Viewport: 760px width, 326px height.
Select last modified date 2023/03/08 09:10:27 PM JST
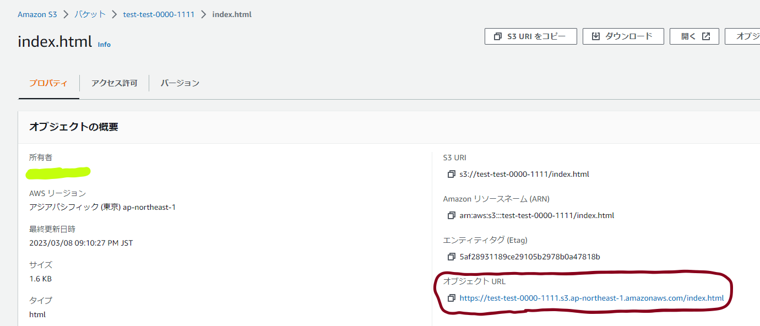tap(81, 243)
